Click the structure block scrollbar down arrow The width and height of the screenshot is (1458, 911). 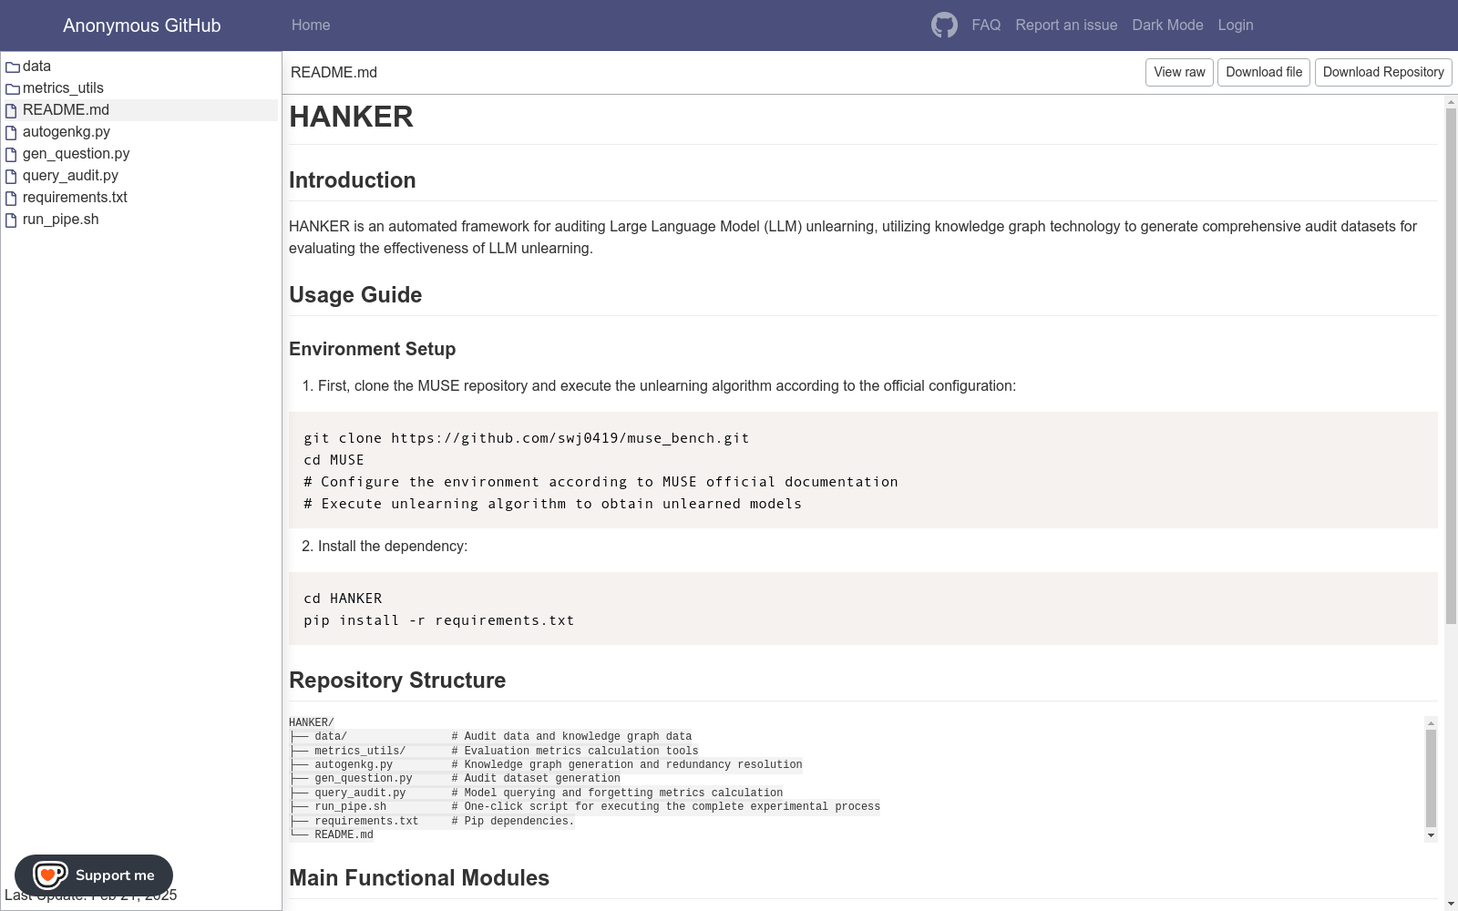[x=1431, y=835]
